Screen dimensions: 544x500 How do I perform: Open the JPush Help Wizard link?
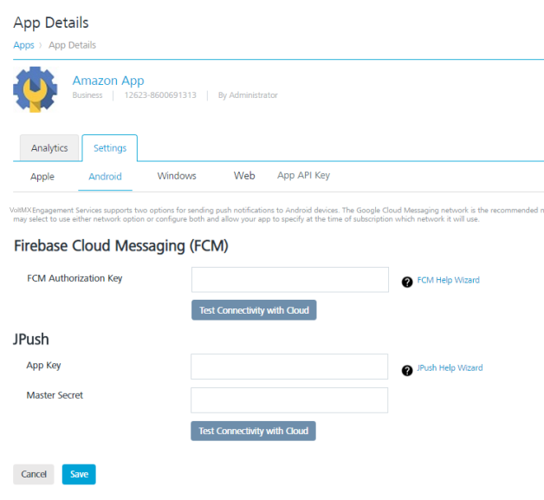pyautogui.click(x=450, y=367)
